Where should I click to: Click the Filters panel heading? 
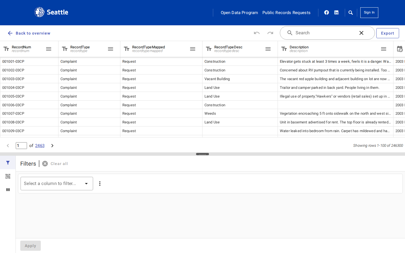(x=28, y=164)
